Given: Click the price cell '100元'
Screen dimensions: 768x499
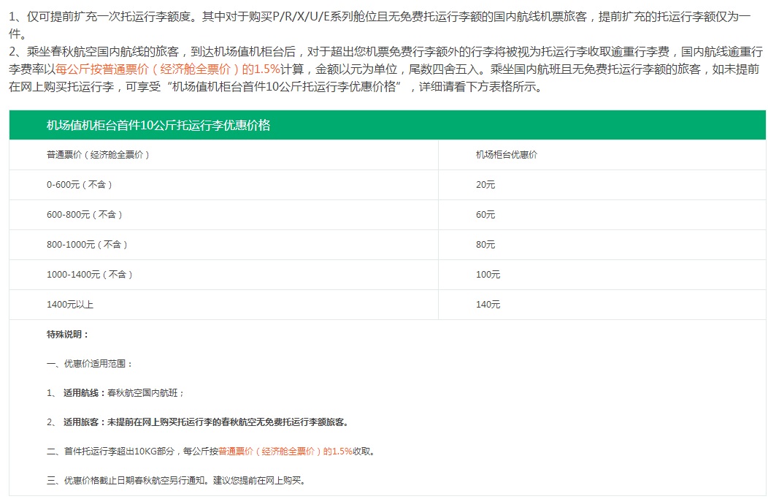Looking at the screenshot, I should [x=602, y=275].
